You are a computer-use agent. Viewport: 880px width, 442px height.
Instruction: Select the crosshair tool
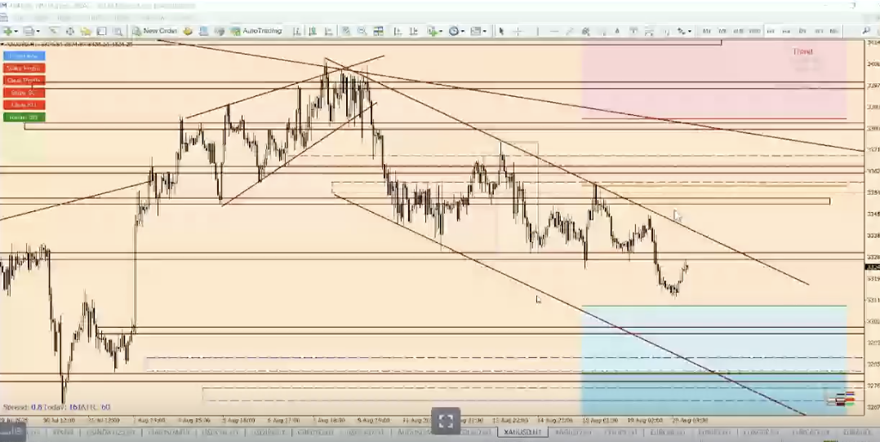pyautogui.click(x=518, y=31)
